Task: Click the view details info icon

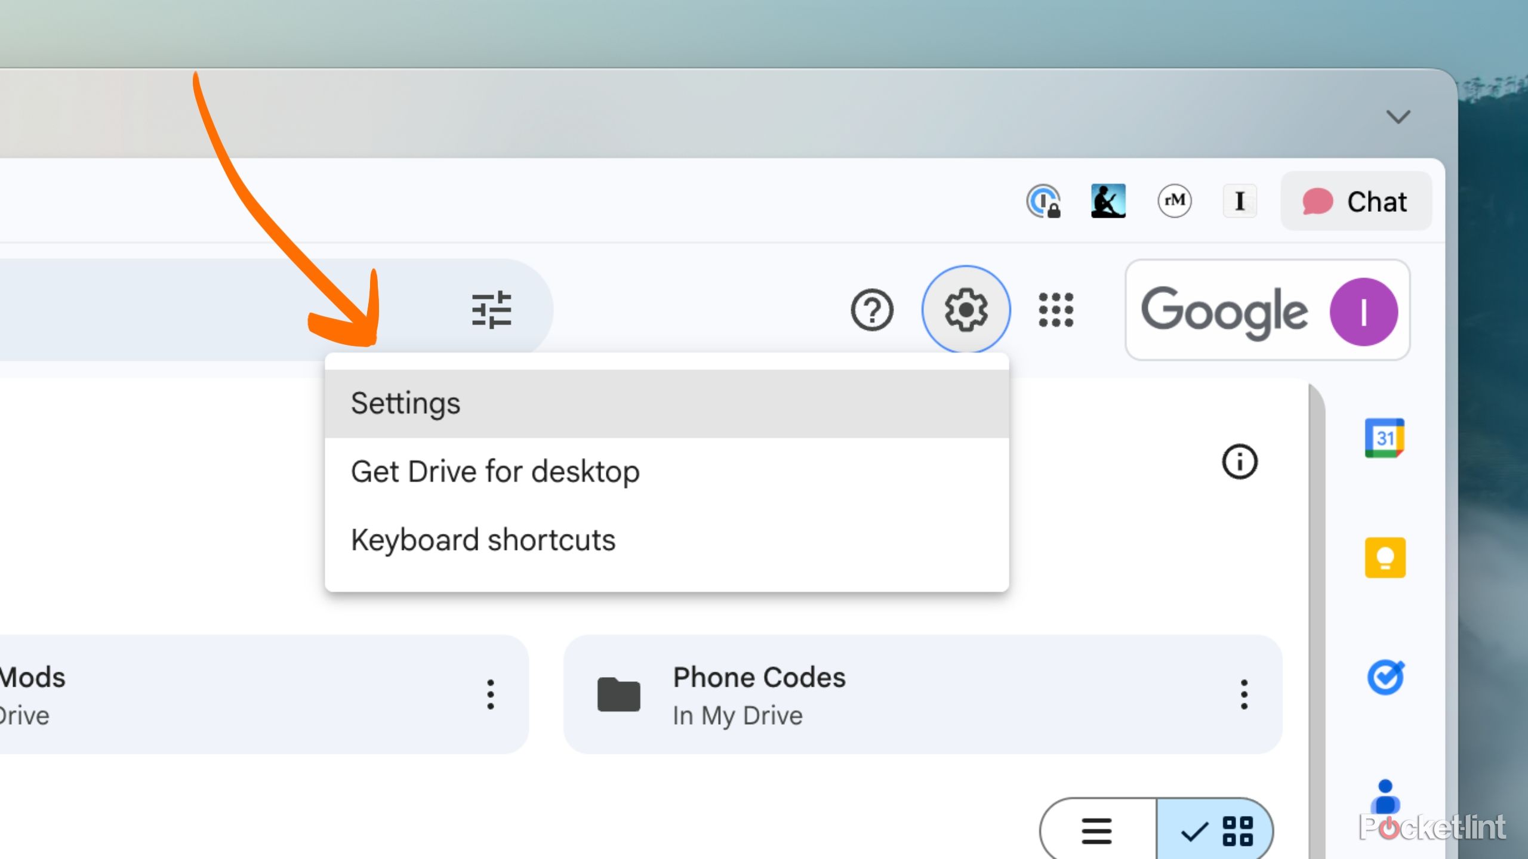Action: (x=1240, y=462)
